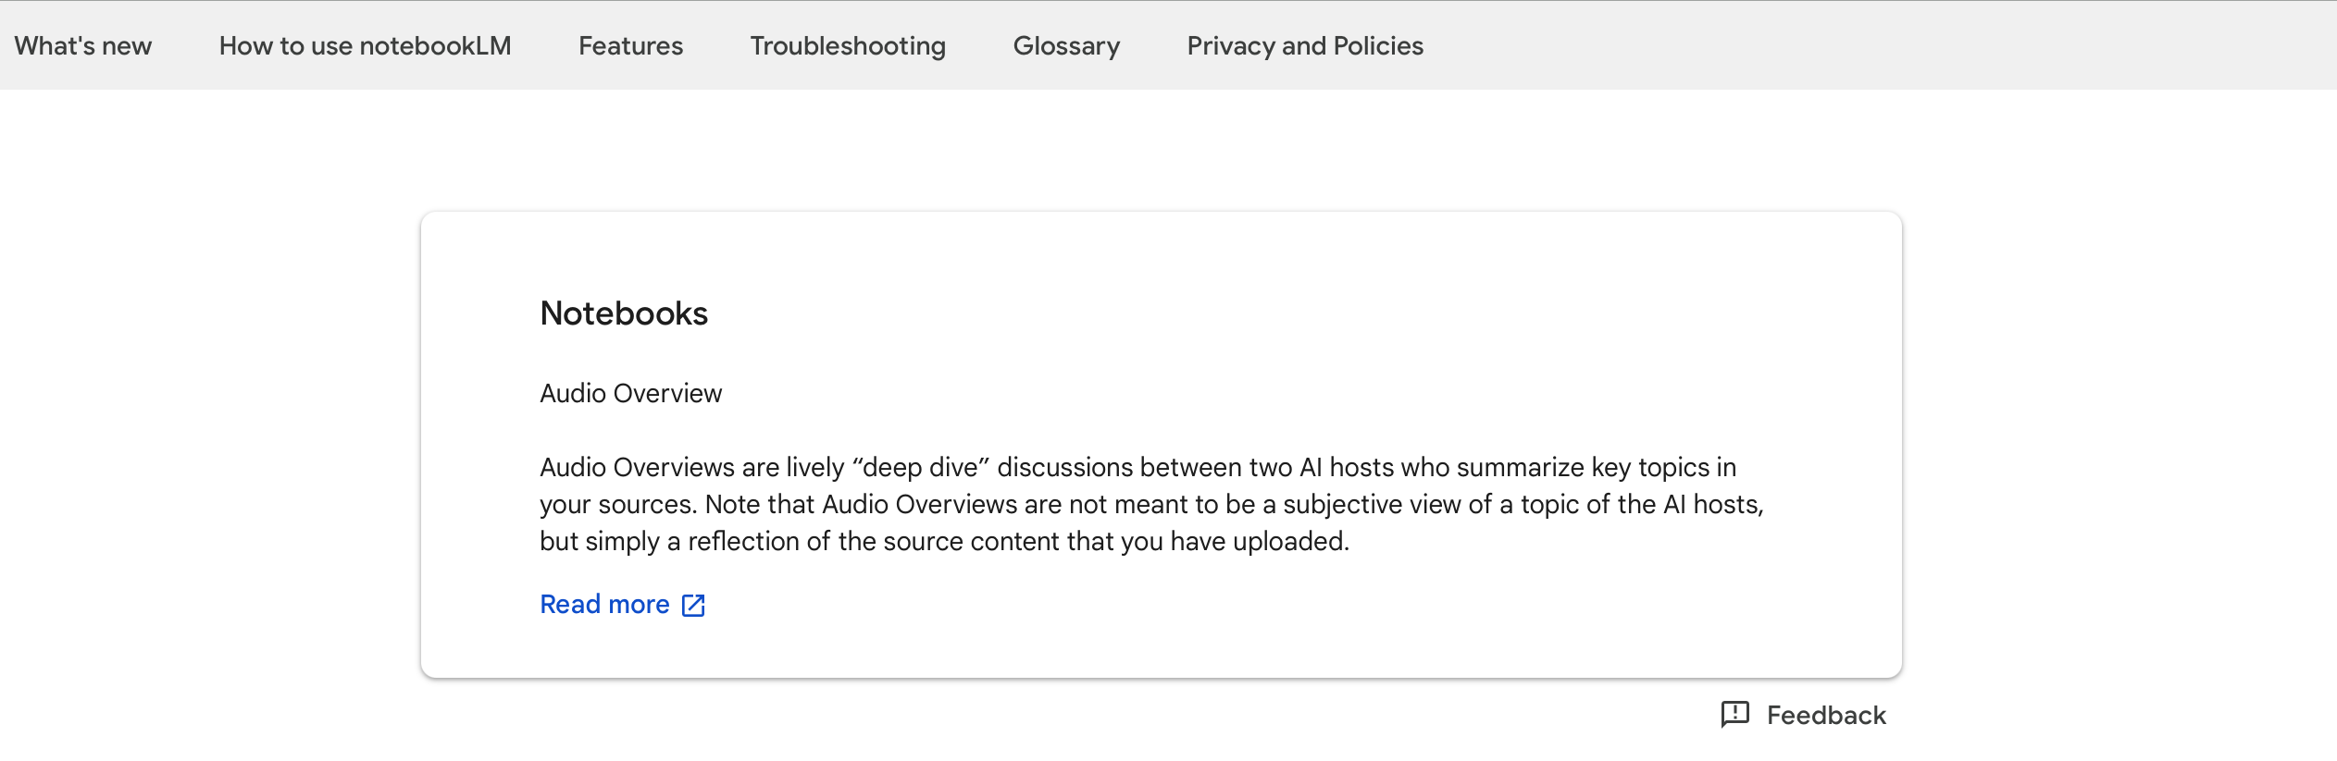The height and width of the screenshot is (761, 2337).
Task: Open the What's new tab
Action: tap(82, 46)
